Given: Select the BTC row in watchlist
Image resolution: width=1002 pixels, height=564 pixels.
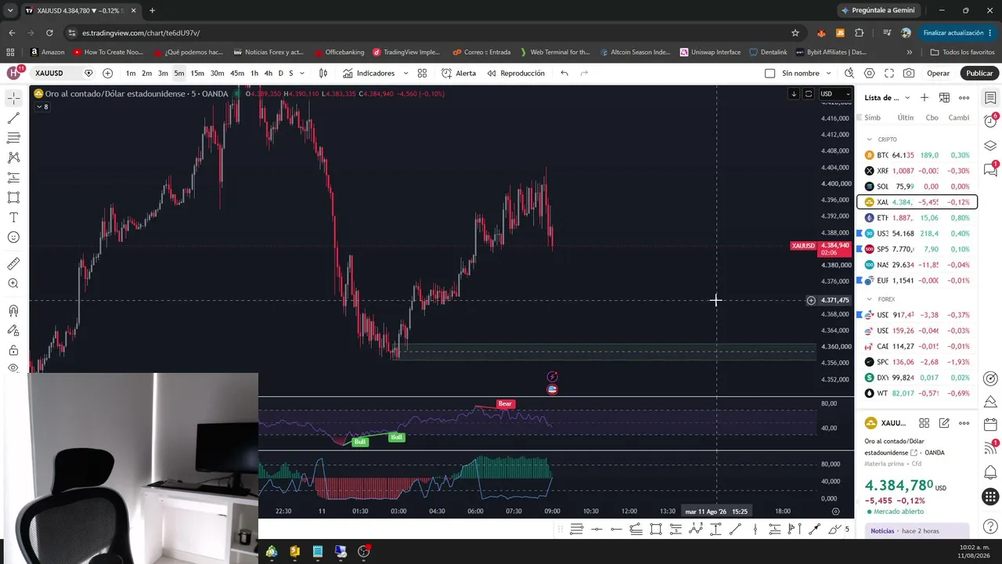Looking at the screenshot, I should click(x=917, y=155).
